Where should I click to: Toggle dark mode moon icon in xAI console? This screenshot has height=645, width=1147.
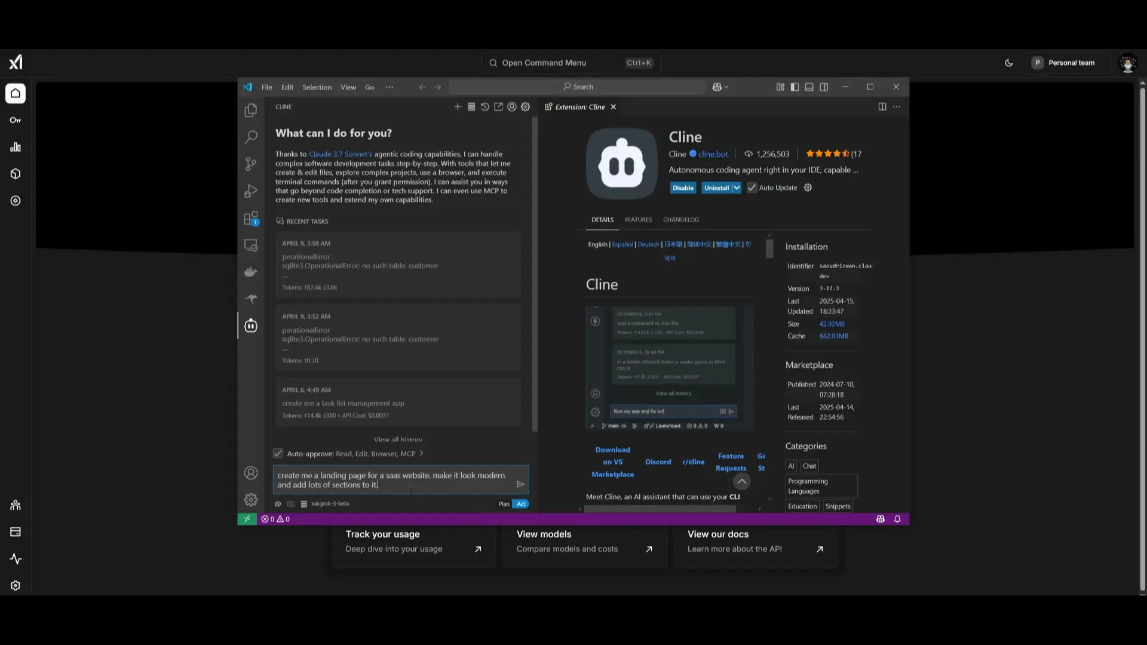tap(1009, 63)
